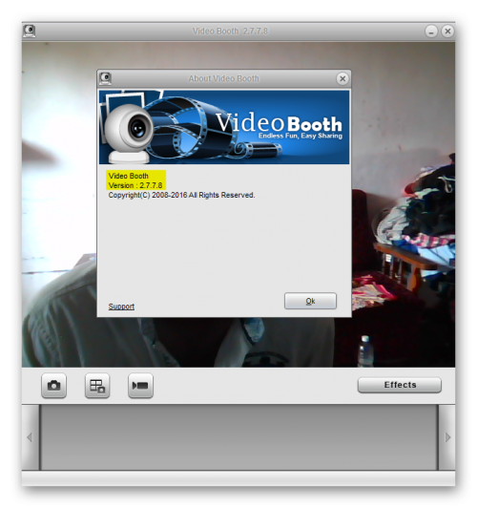
Task: Start recording with the video camera icon
Action: (x=140, y=385)
